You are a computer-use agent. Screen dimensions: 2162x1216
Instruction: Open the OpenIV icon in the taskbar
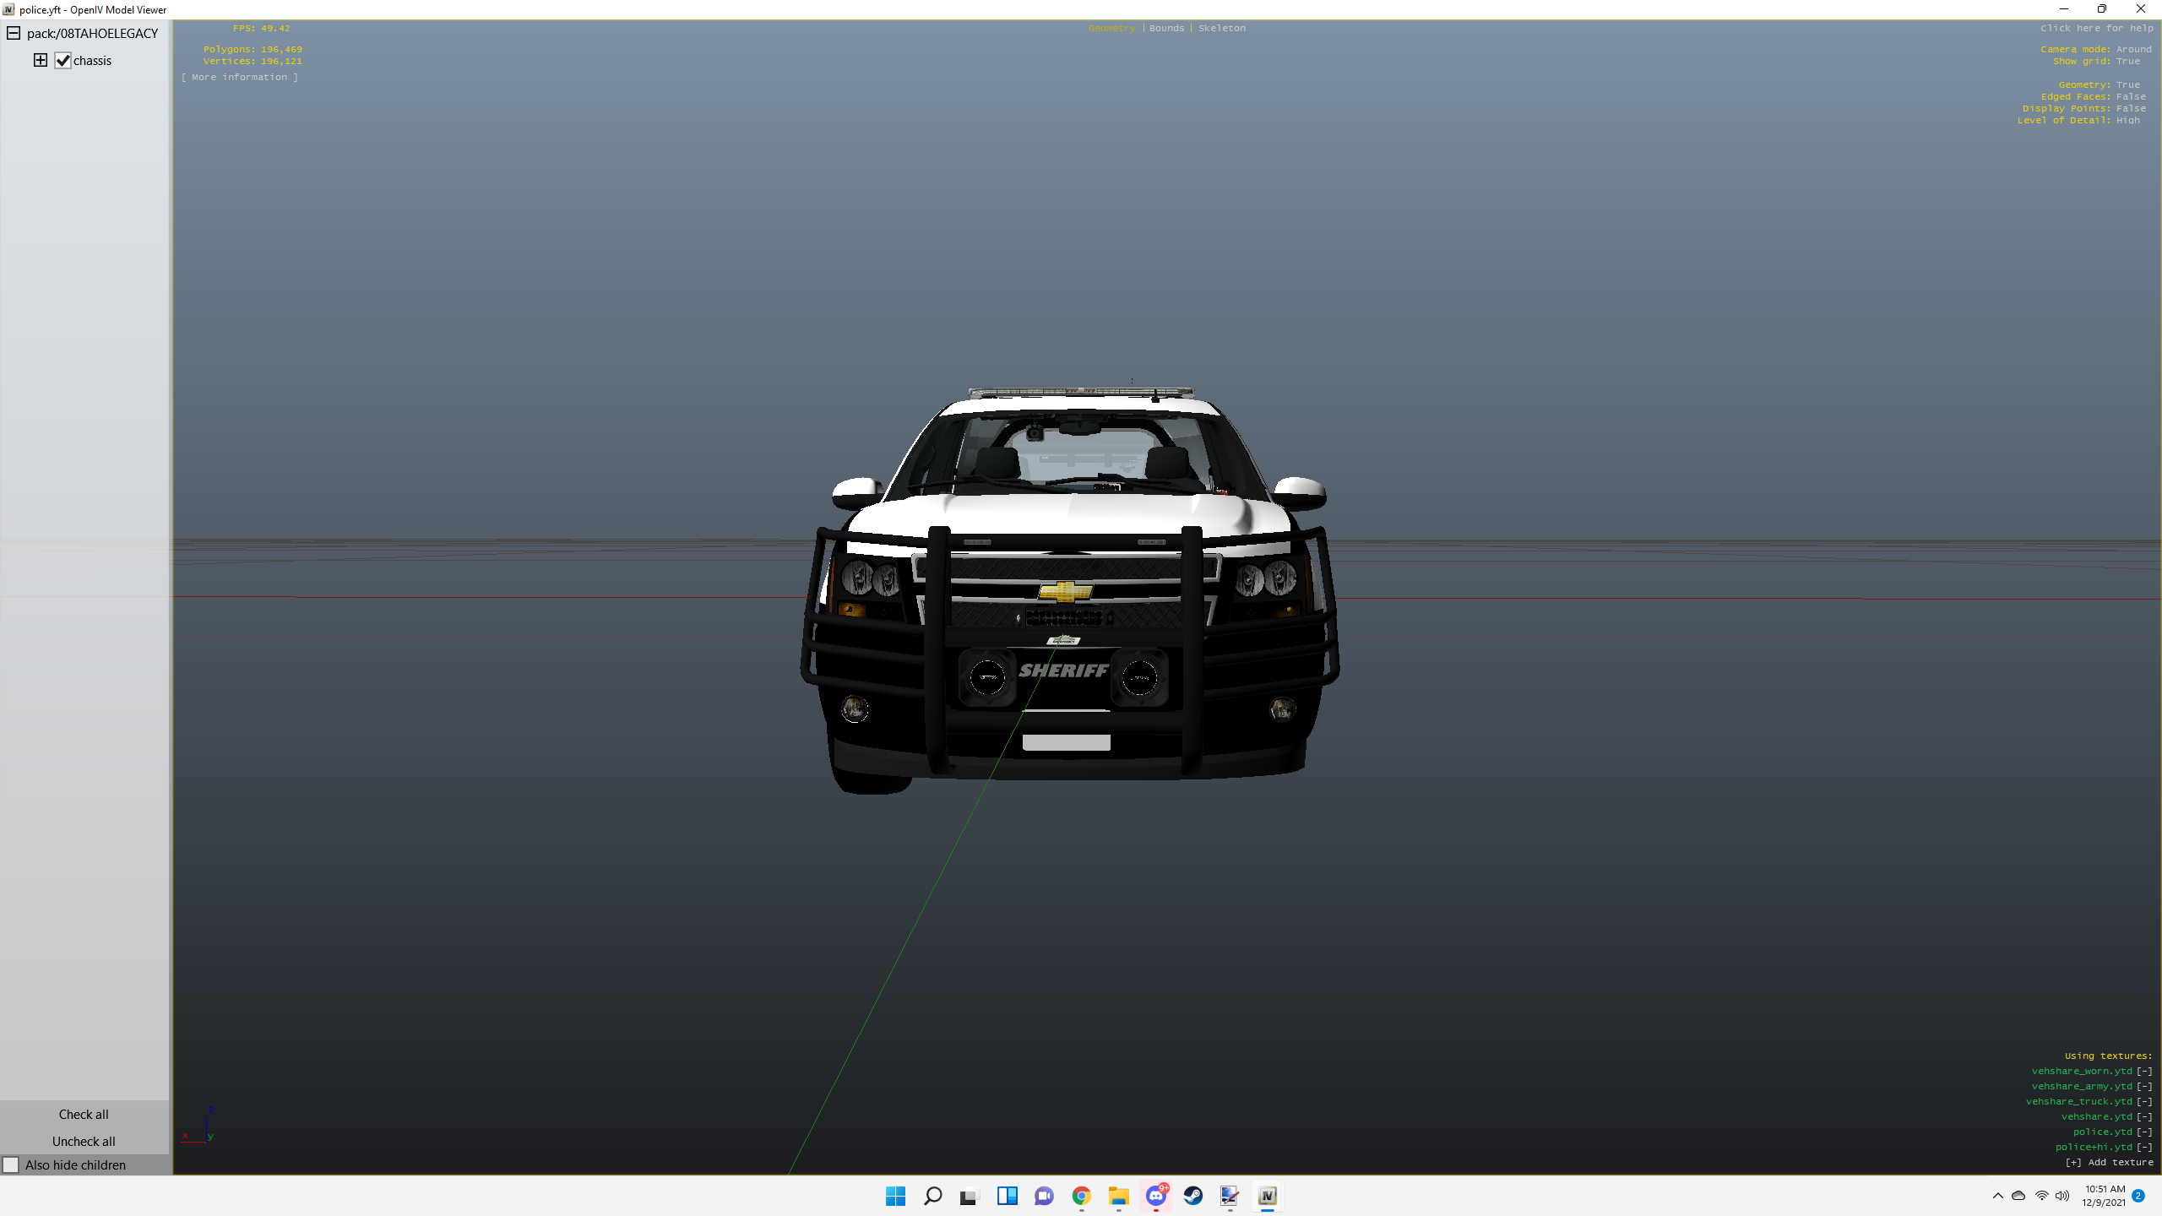click(x=1267, y=1196)
